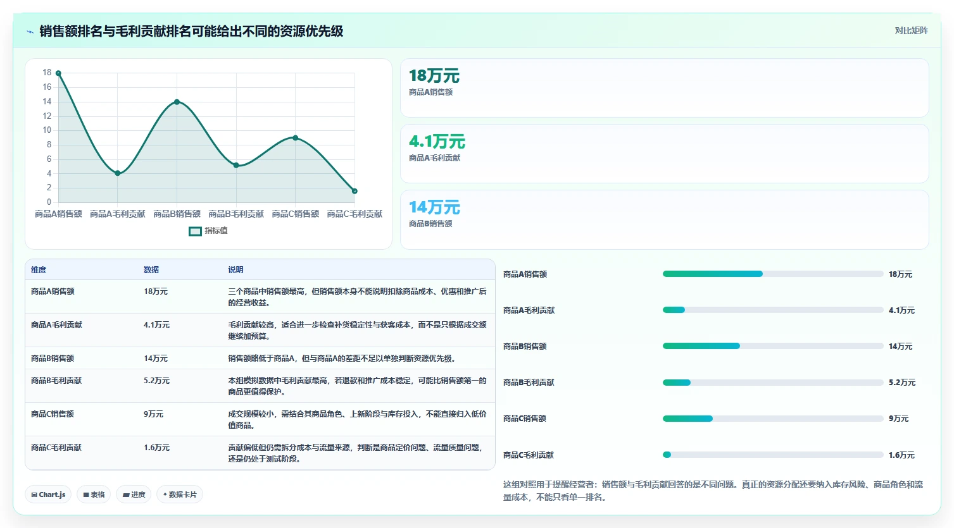Click the 4.1万元 table cell
Screen dimensions: 954x528
pos(157,325)
